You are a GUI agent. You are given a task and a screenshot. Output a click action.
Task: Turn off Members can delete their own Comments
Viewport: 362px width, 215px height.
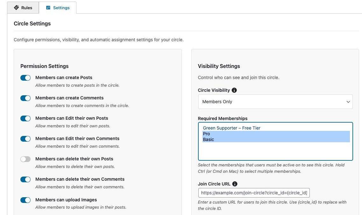[25, 179]
